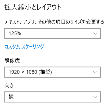Click the chevron arrow in the 解像度 box
Image resolution: width=110 pixels, height=108 pixels.
click(x=95, y=72)
